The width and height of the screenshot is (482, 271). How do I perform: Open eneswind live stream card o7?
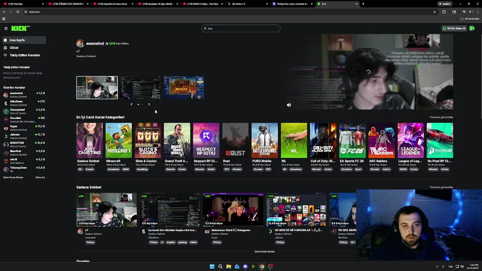point(107,210)
